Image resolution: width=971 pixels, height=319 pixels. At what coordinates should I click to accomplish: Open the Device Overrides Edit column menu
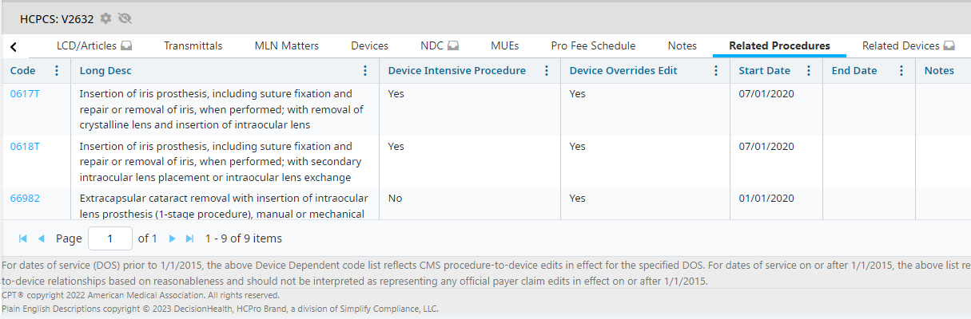click(716, 70)
